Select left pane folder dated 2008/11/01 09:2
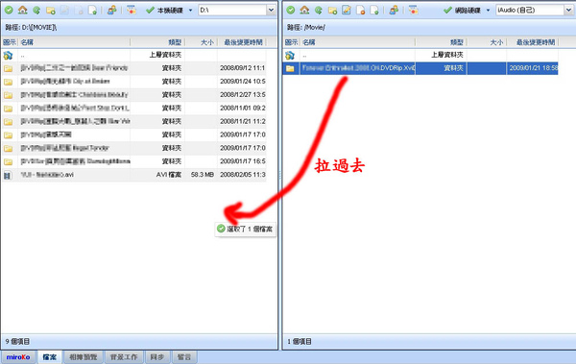This screenshot has height=364, width=576. [x=134, y=109]
